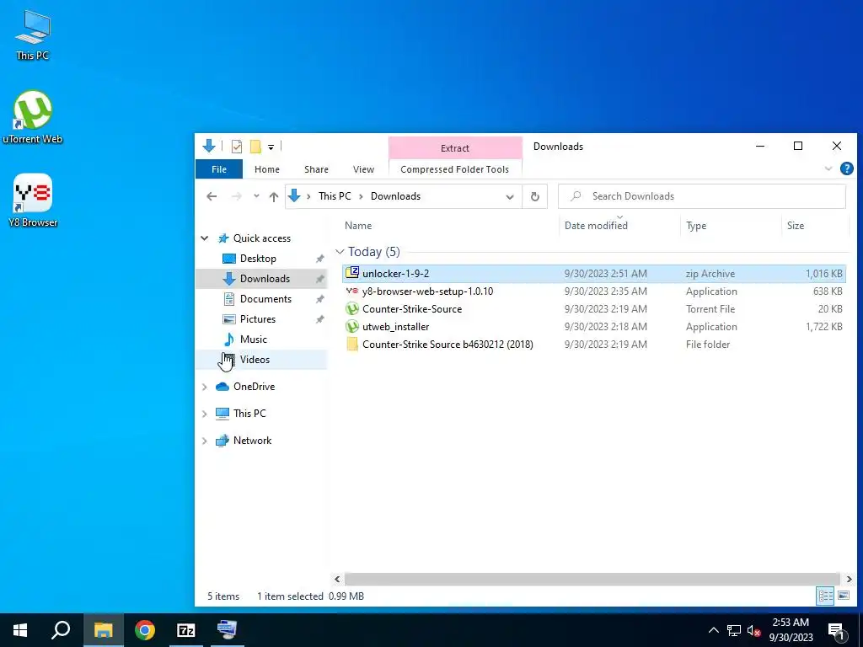Viewport: 863px width, 647px height.
Task: Expand address bar history dropdown
Action: click(x=510, y=196)
